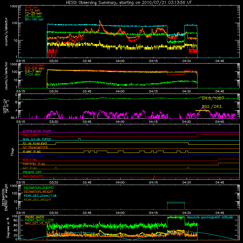This screenshot has width=243, height=243.
Task: Click the Degrees or % axis label
Action: pyautogui.click(x=8, y=228)
